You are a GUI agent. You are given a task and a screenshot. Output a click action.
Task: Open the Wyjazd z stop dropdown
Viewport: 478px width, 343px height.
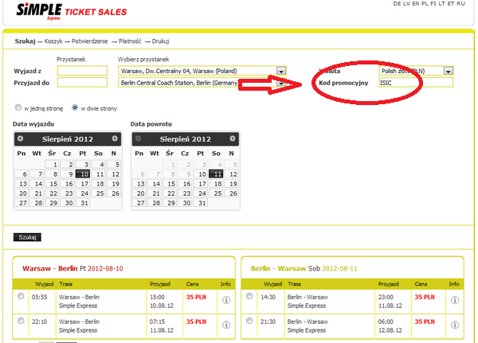(202, 71)
